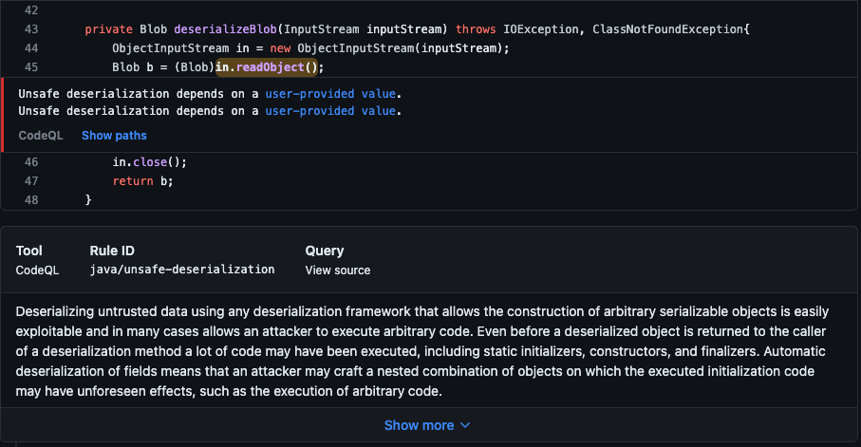Click the chevron icon beside Show more
The height and width of the screenshot is (447, 861).
coord(465,426)
